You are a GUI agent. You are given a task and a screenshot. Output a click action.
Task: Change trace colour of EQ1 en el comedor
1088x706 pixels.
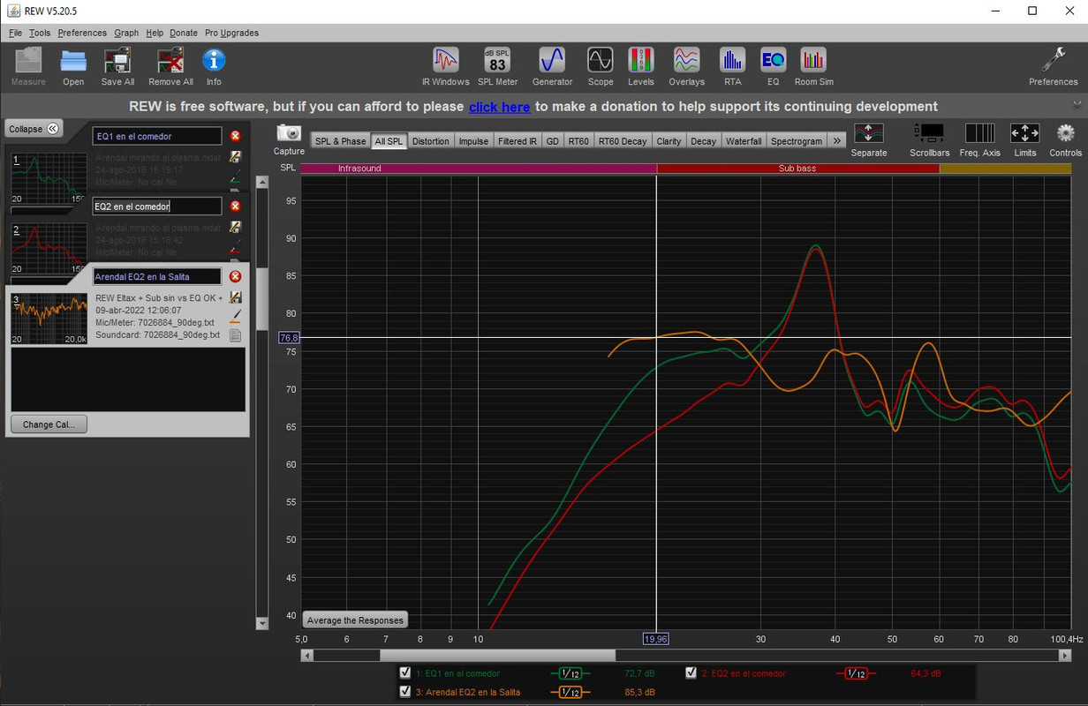click(236, 175)
